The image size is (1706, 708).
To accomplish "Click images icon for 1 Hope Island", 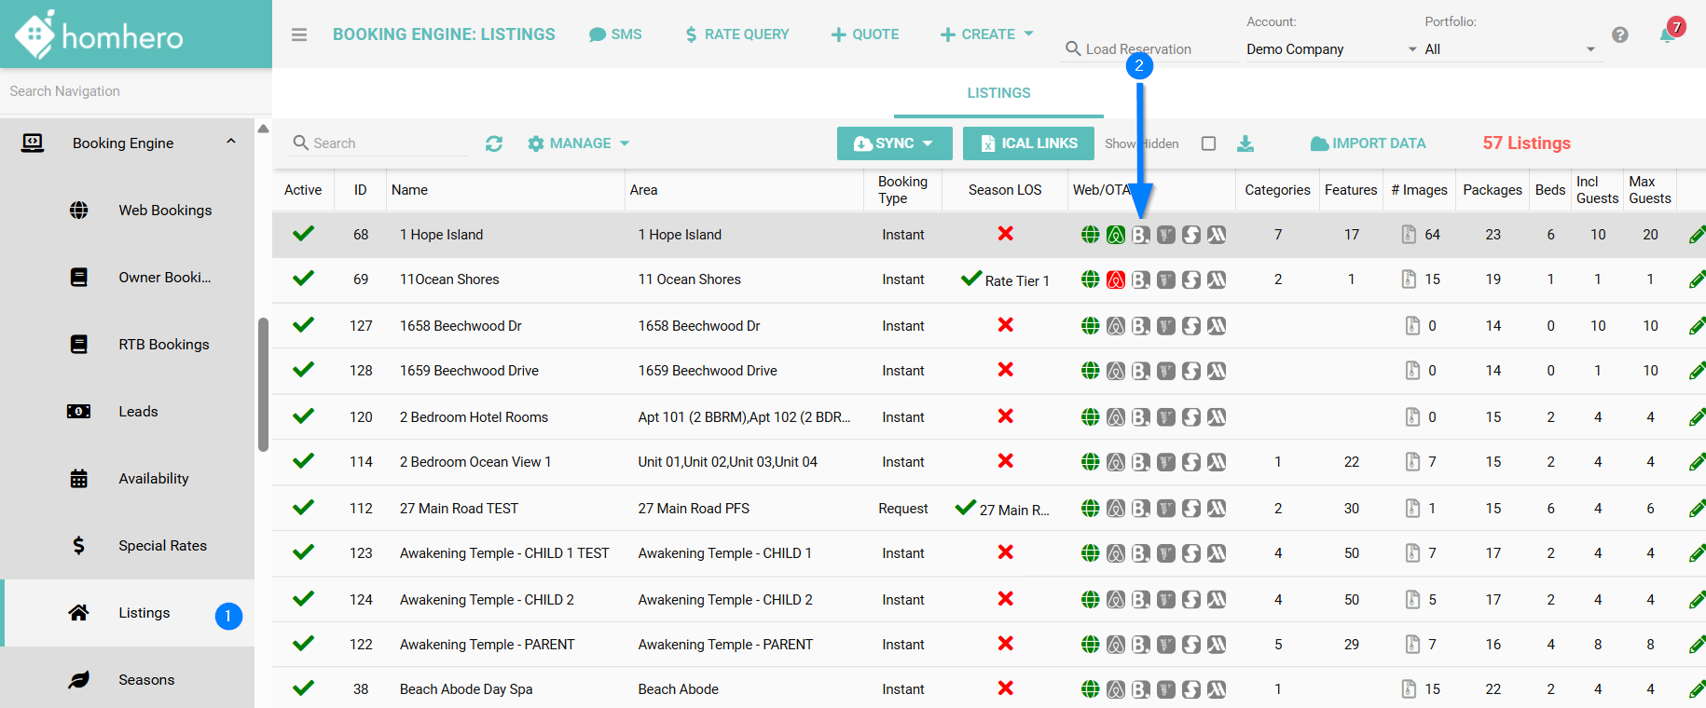I will tap(1410, 235).
